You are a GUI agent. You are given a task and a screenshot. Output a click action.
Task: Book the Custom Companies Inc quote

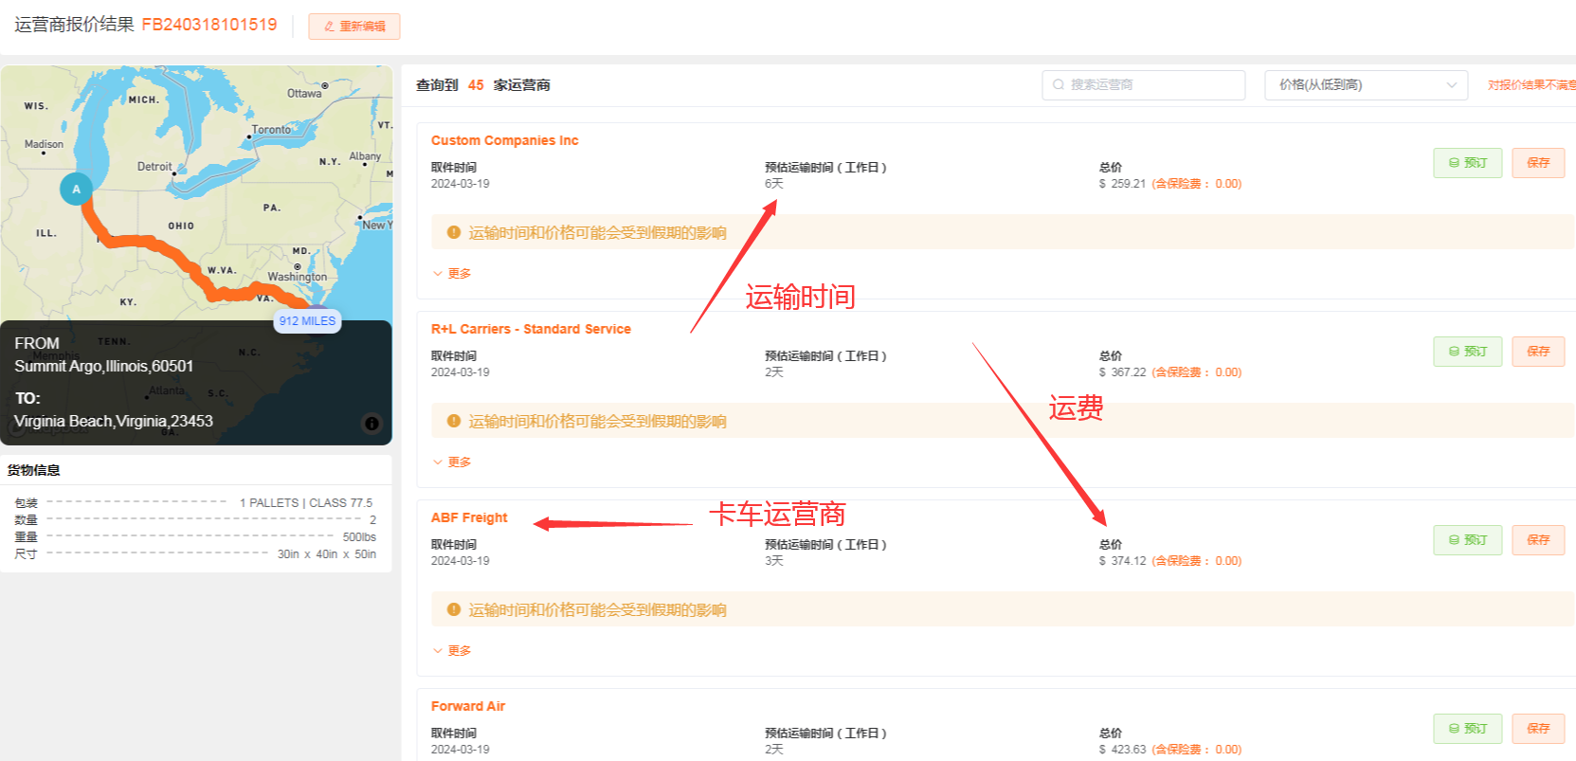[1468, 163]
